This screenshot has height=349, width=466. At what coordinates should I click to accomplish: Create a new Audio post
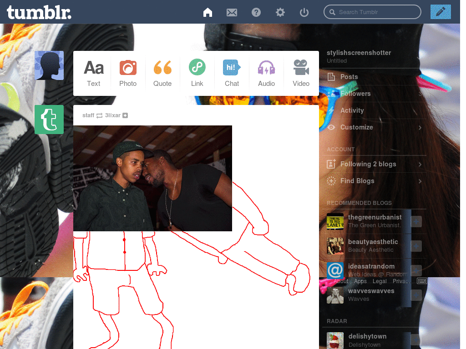coord(266,73)
